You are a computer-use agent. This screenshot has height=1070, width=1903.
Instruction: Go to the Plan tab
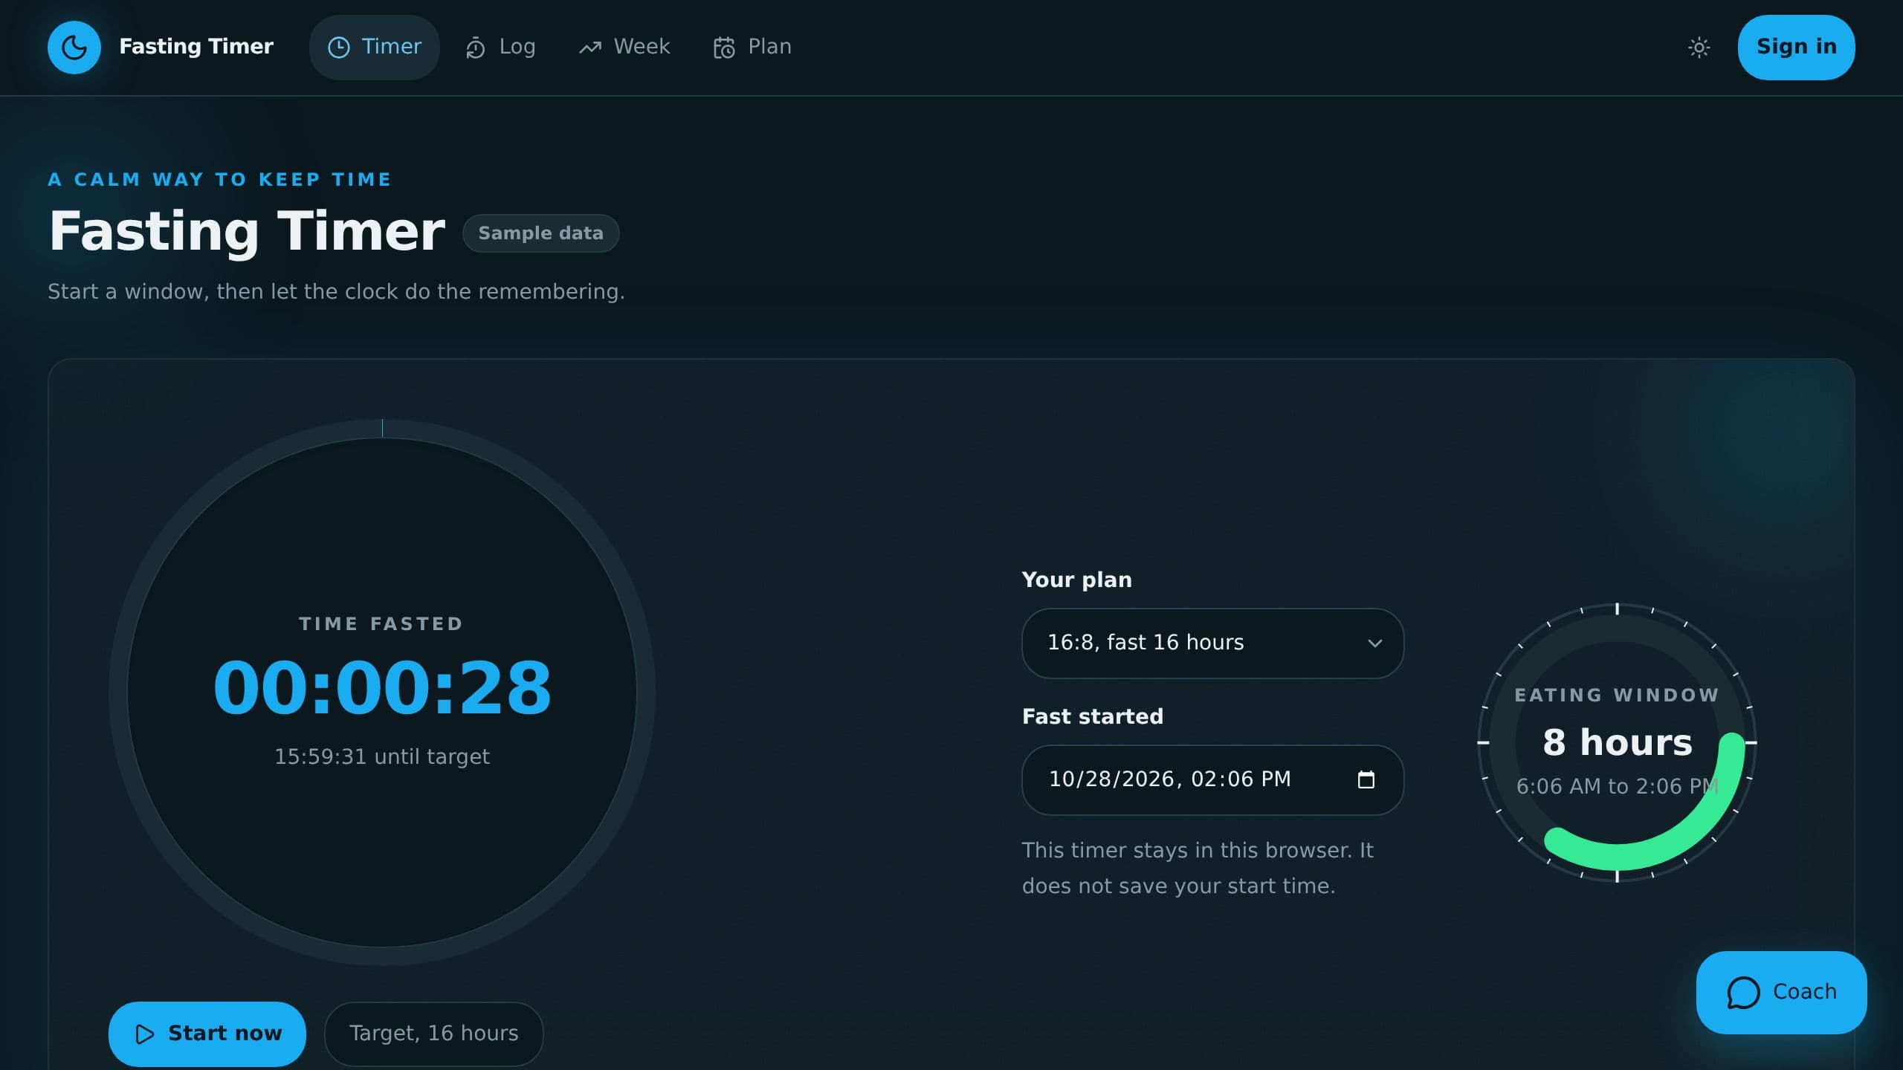[752, 48]
